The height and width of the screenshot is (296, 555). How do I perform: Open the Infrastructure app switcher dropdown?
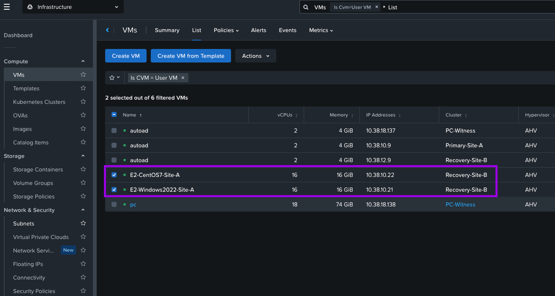(73, 7)
